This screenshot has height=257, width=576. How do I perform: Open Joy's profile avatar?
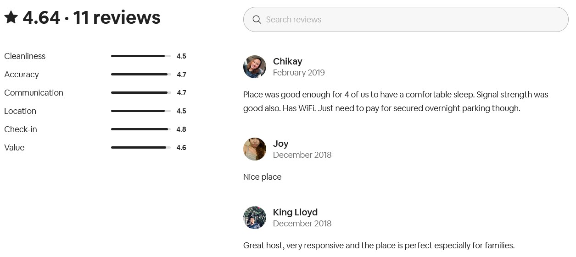(255, 149)
